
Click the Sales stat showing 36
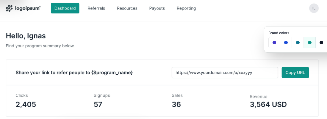176,104
